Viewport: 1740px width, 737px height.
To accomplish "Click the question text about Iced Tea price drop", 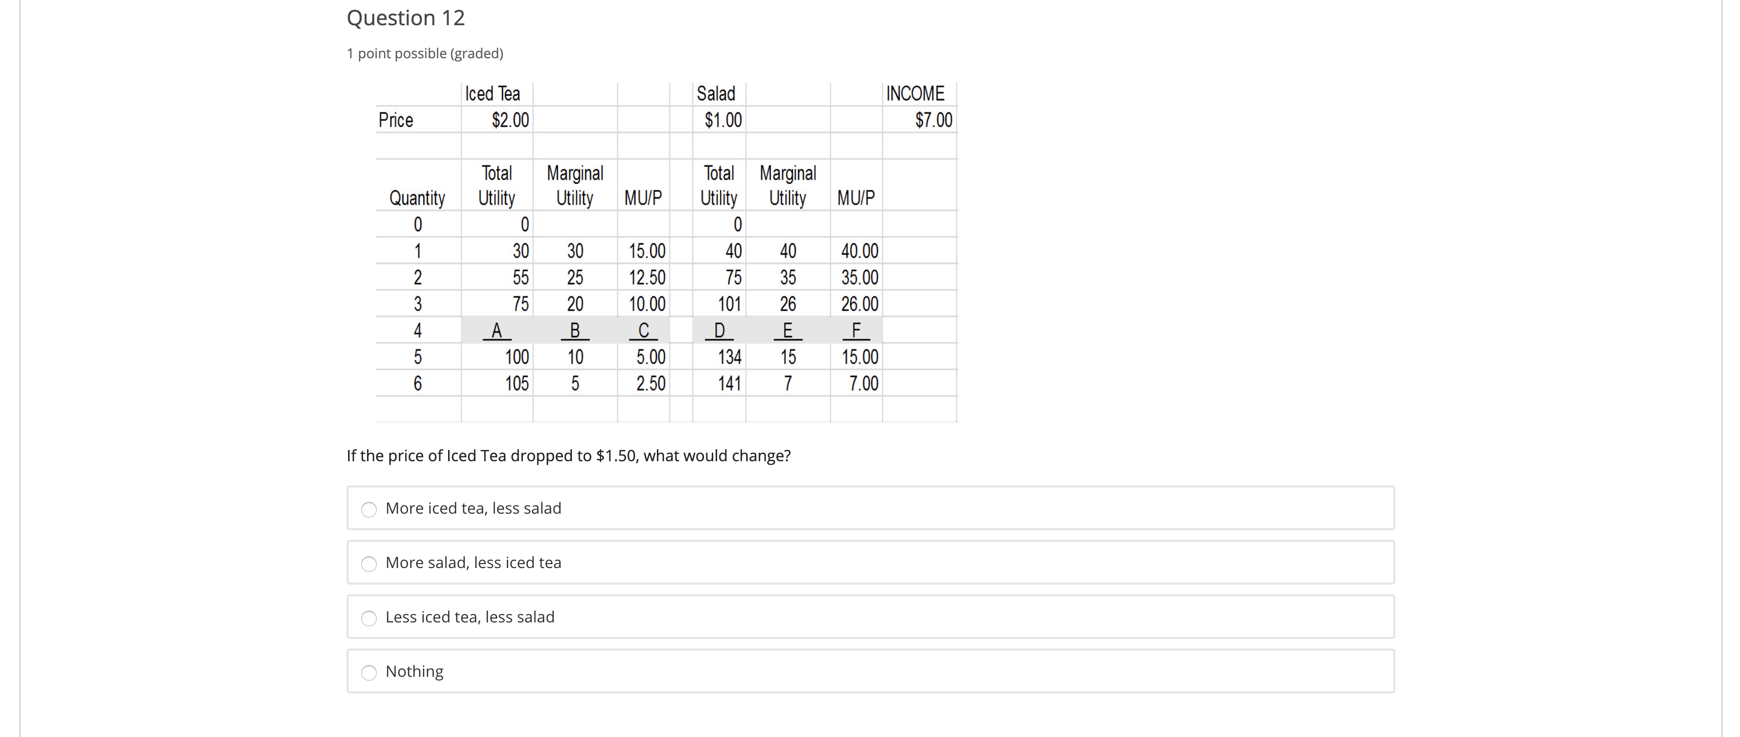I will tap(569, 456).
